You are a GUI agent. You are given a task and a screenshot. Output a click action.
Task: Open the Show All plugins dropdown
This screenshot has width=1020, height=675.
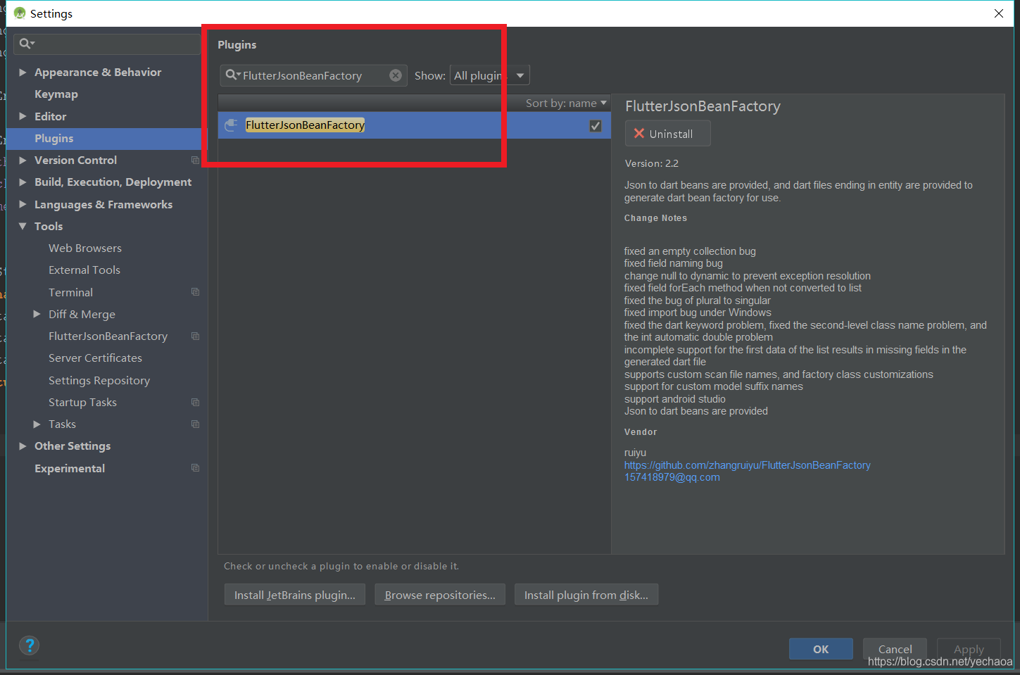(490, 75)
